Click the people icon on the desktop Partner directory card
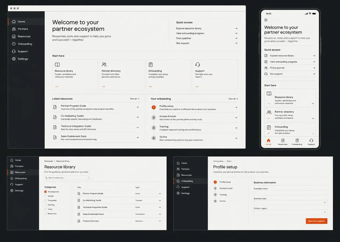Image resolution: width=340 pixels, height=242 pixels. (x=104, y=64)
